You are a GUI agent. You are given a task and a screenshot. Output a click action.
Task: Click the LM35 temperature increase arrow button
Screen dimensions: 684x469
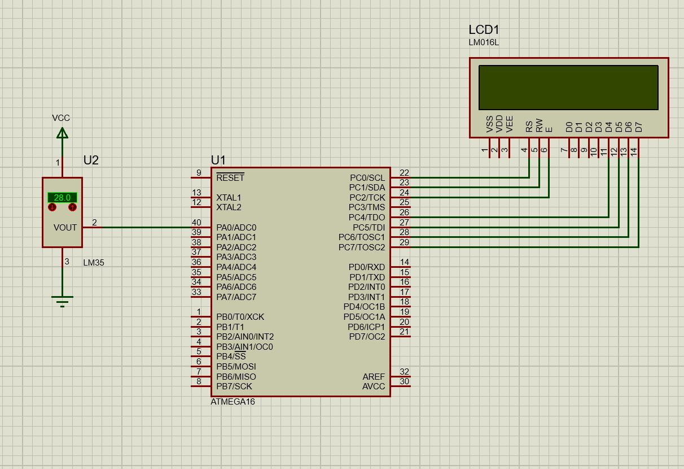coord(72,207)
